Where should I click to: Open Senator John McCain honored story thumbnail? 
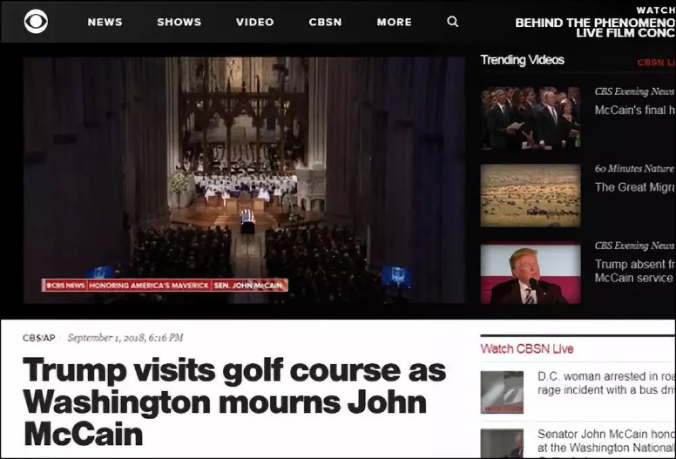tap(502, 443)
